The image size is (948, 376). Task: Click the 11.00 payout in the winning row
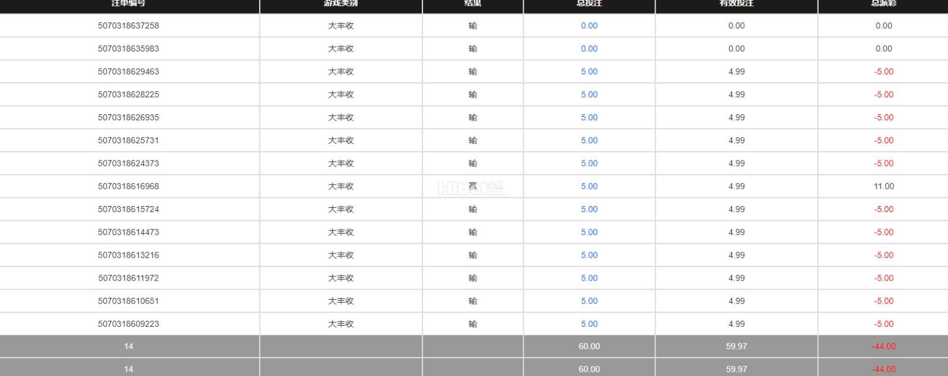pos(883,186)
